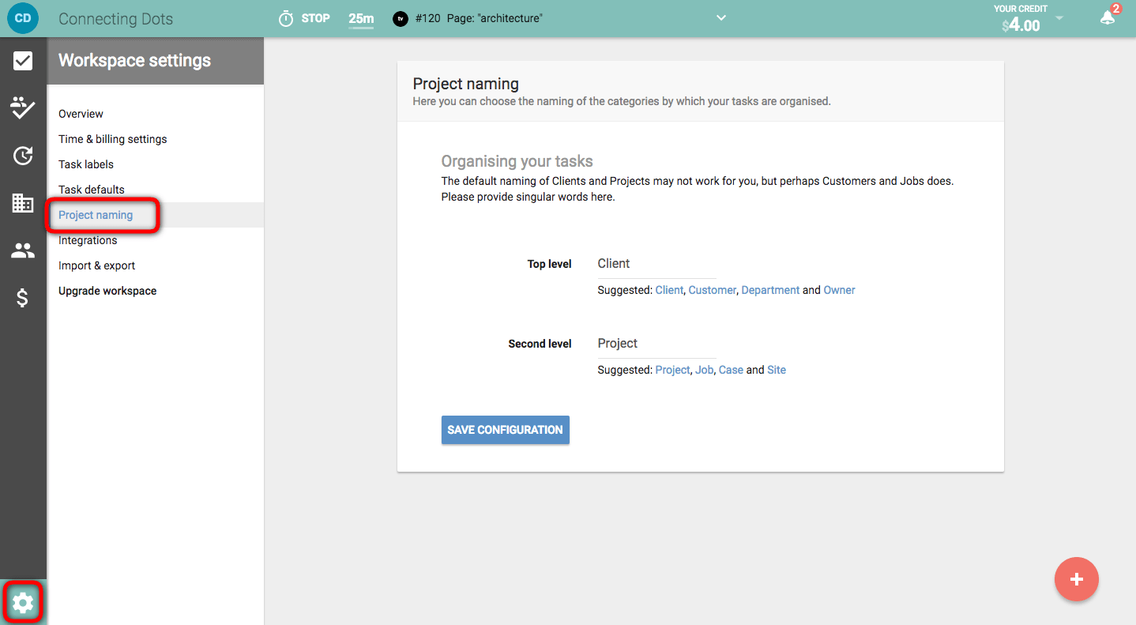Choose suggested name Case
Image resolution: width=1136 pixels, height=625 pixels.
[731, 370]
